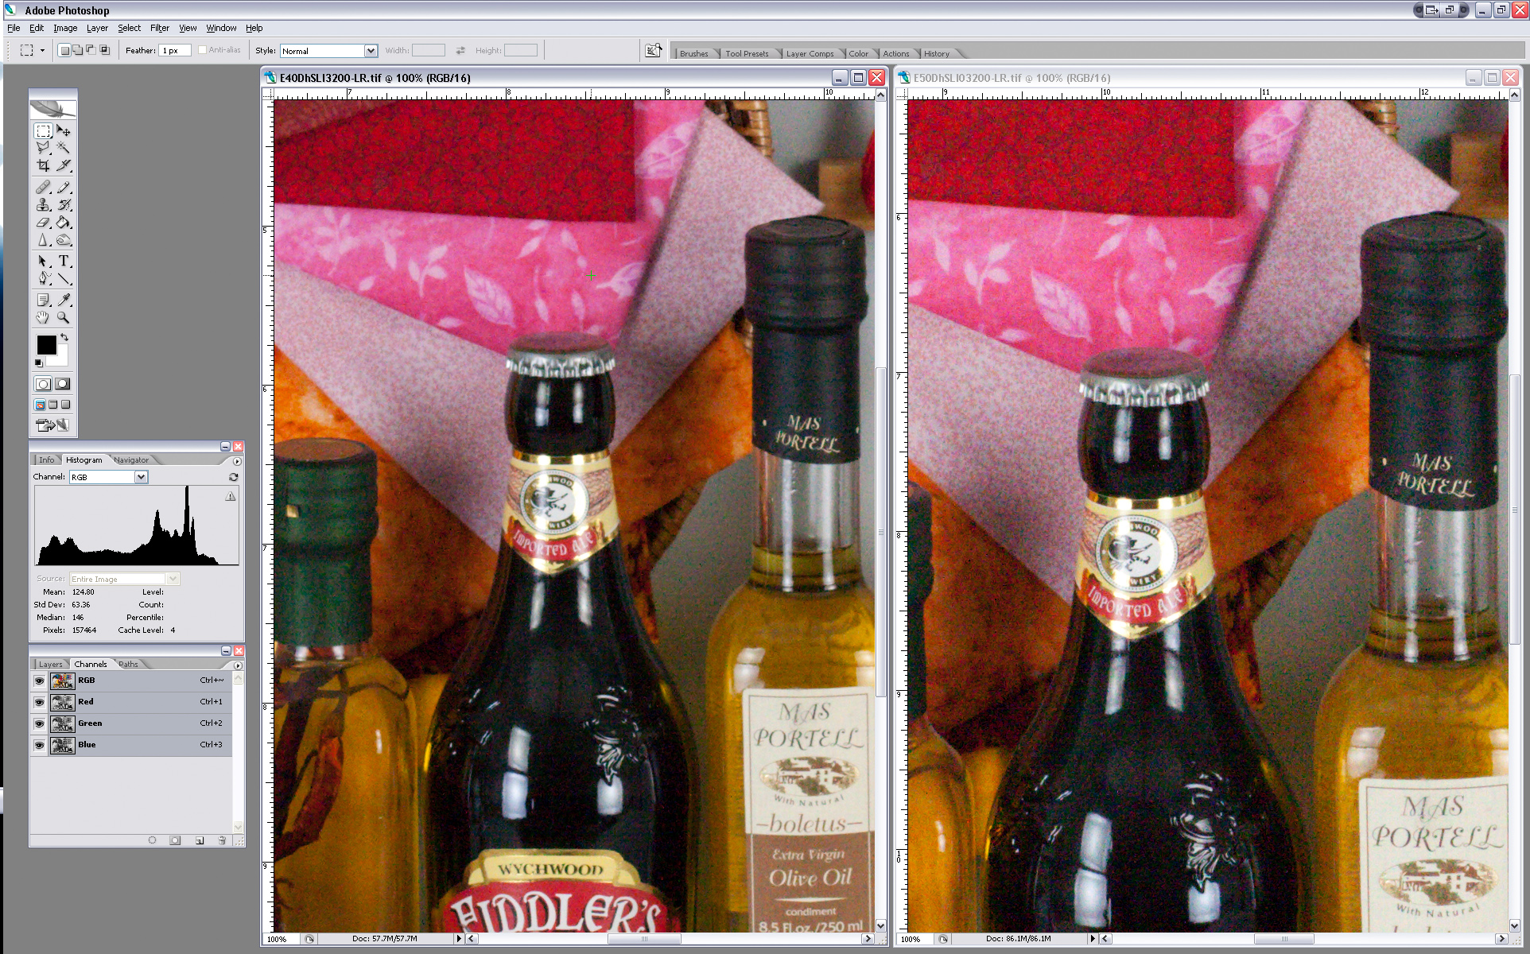Load channel as selection

tap(152, 840)
